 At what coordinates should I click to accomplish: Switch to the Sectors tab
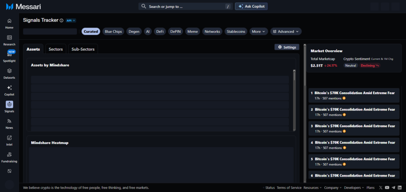click(x=56, y=49)
